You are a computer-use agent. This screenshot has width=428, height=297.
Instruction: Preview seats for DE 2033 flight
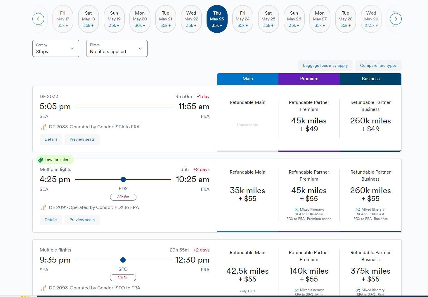[82, 139]
